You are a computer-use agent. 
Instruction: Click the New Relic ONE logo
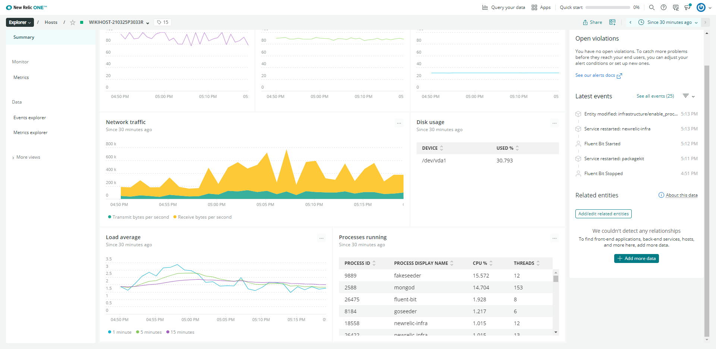26,7
